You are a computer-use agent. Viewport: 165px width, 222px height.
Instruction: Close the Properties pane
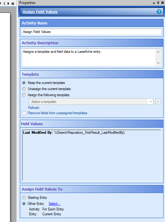[x=163, y=3]
